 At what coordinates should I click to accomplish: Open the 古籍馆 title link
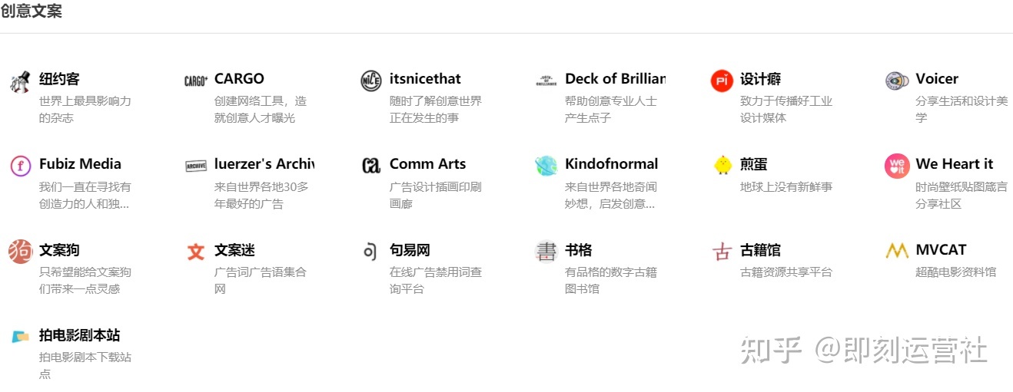(x=759, y=249)
